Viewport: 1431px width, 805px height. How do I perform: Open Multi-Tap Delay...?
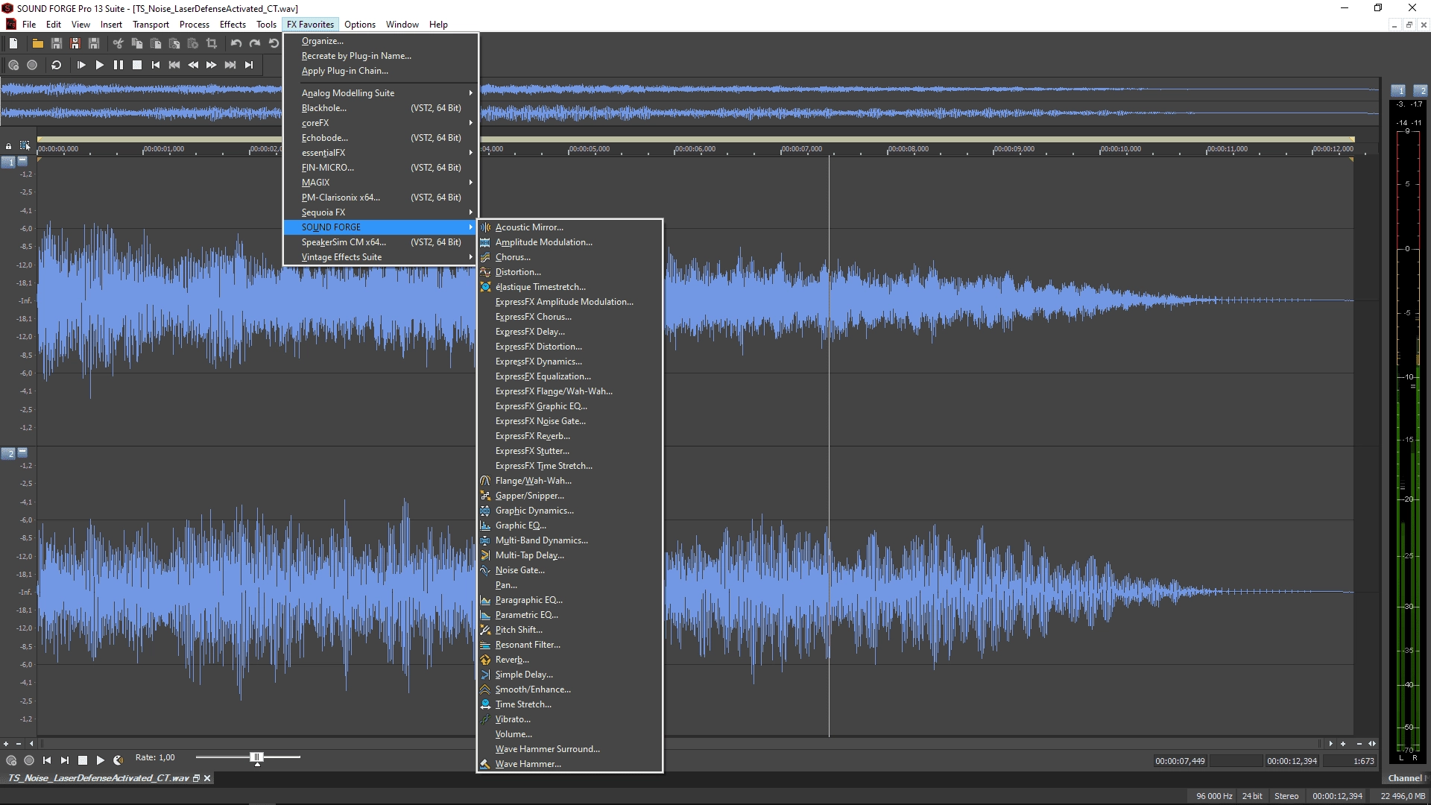[x=569, y=555]
